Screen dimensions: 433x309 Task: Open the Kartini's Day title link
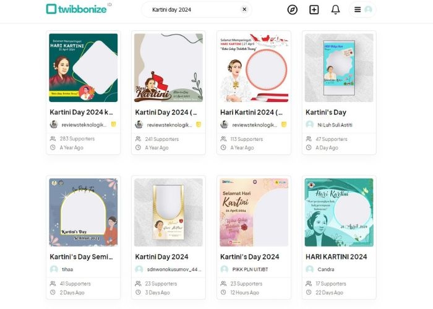tap(326, 112)
